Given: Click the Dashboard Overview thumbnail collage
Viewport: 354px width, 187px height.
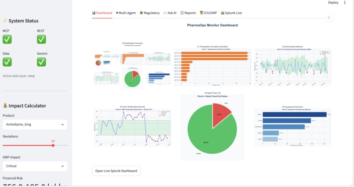Looking at the screenshot, I should 133,66.
